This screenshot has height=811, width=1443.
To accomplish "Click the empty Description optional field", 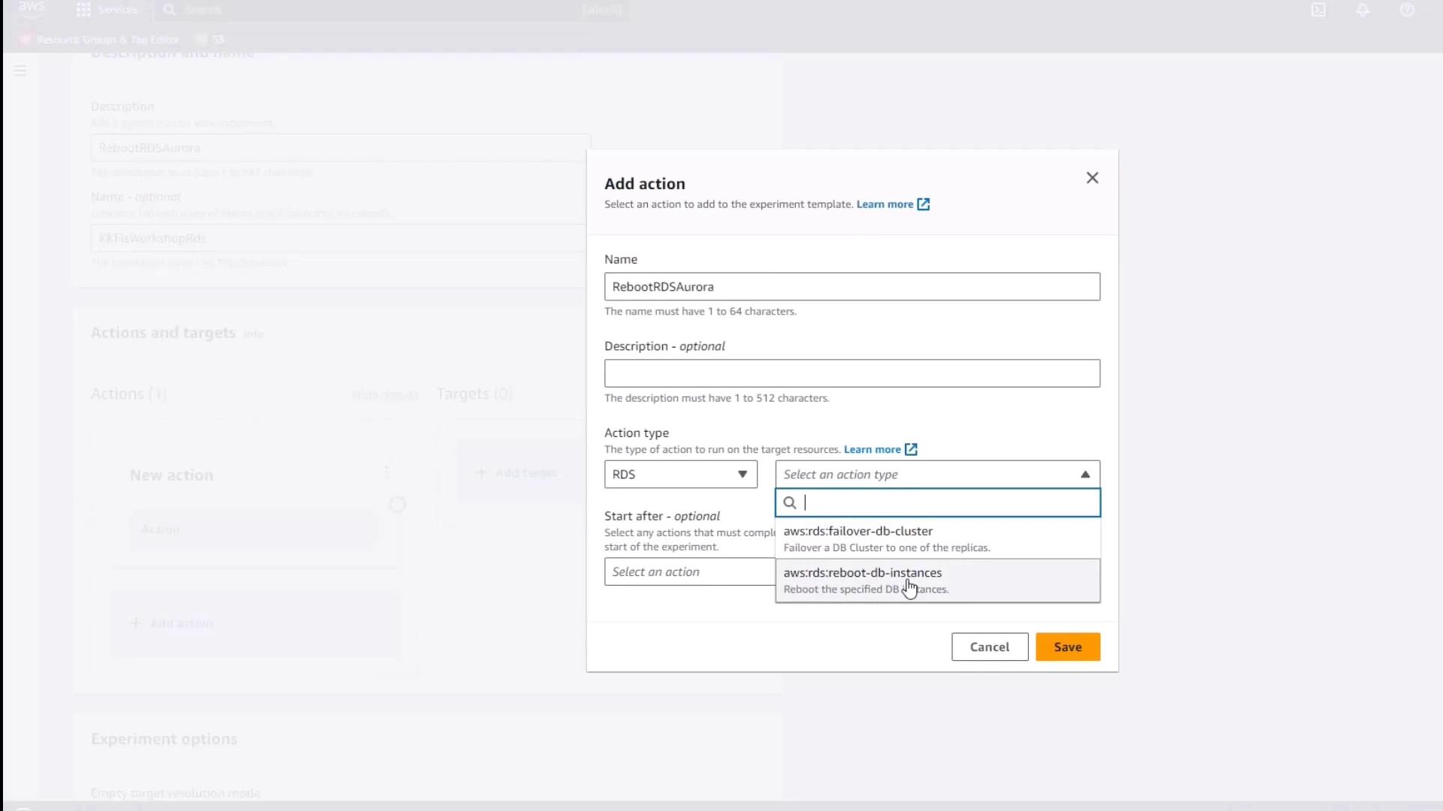I will pos(852,373).
